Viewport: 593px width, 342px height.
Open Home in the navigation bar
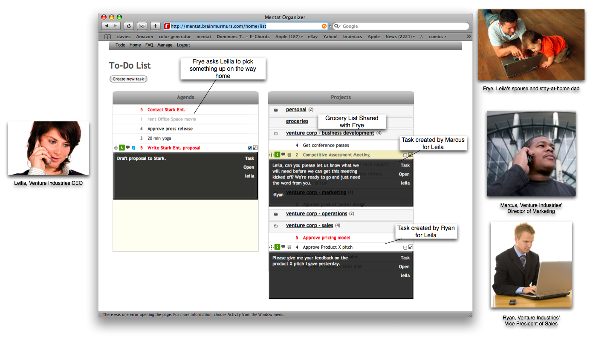tap(135, 45)
